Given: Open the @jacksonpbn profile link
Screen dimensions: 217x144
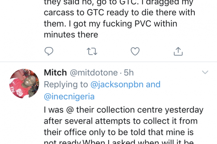Looking at the screenshot, I should (117, 84).
